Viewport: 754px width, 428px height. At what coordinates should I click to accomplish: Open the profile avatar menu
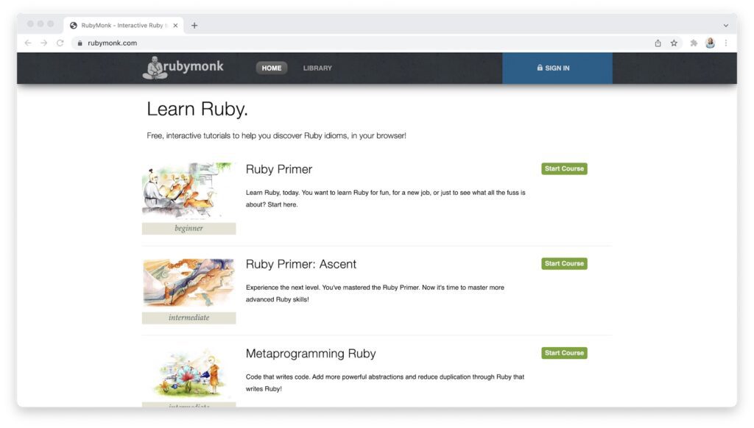[711, 43]
